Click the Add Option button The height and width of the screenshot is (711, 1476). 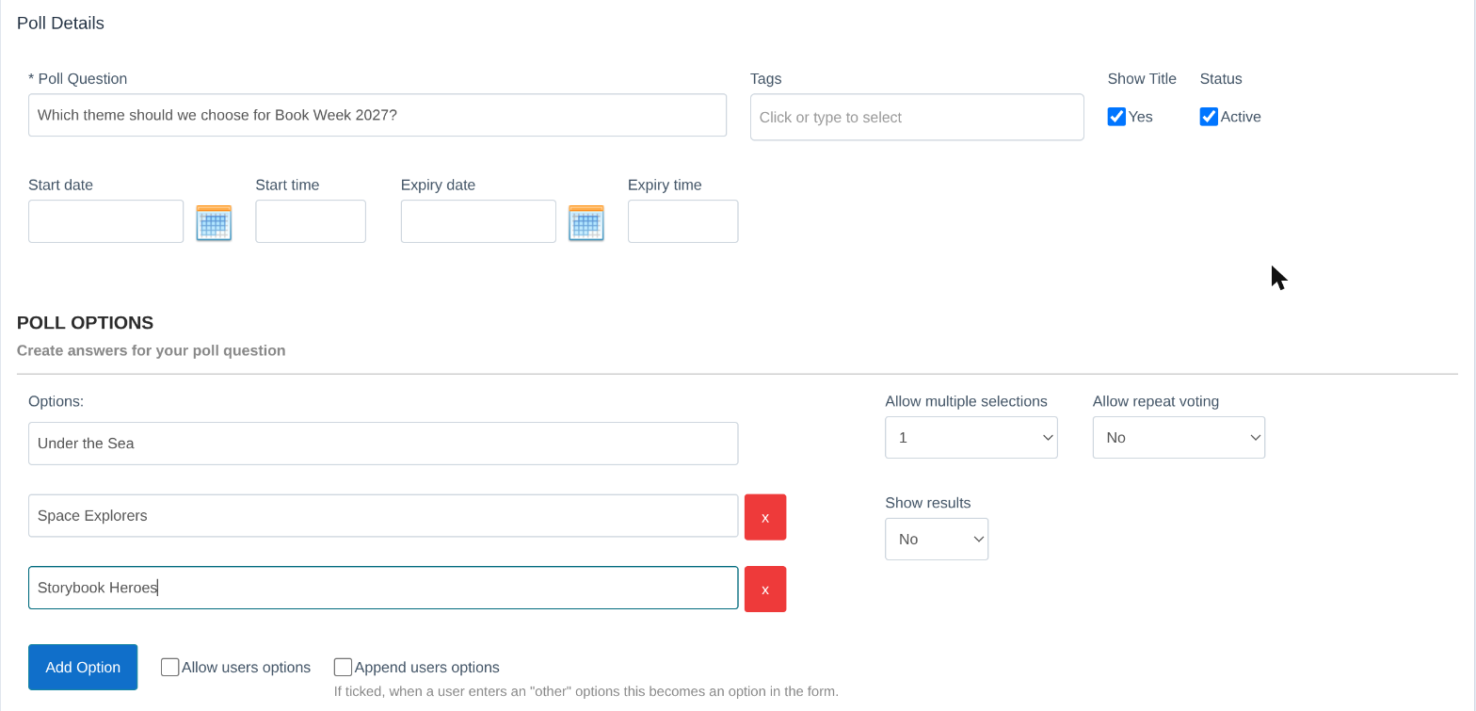click(83, 667)
